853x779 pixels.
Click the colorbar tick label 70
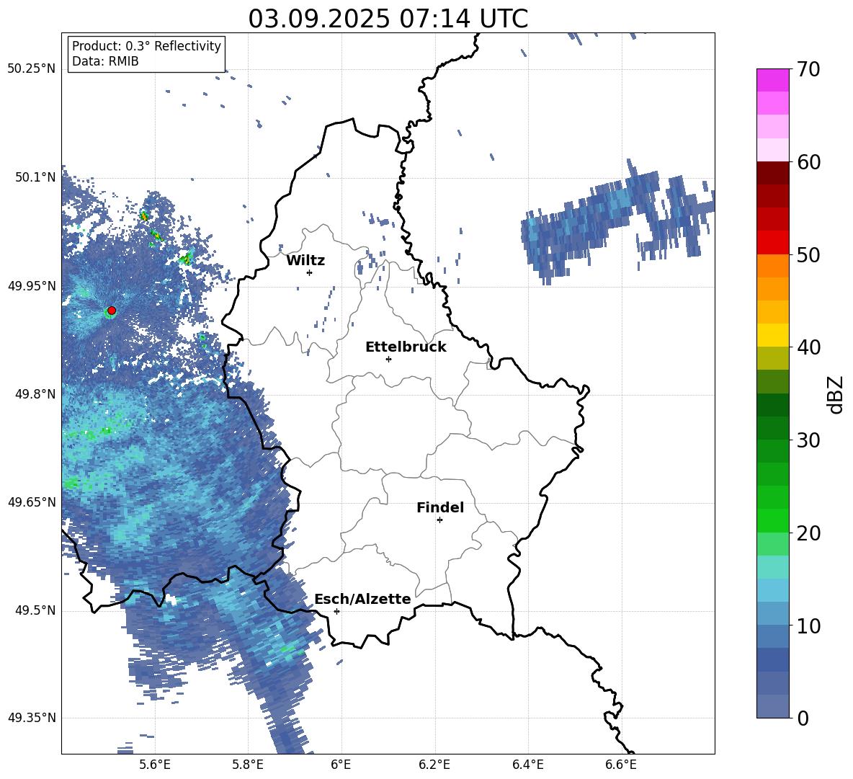click(x=808, y=70)
